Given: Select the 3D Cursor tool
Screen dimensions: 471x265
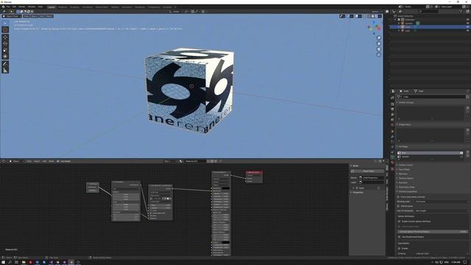Looking at the screenshot, I should (5, 29).
